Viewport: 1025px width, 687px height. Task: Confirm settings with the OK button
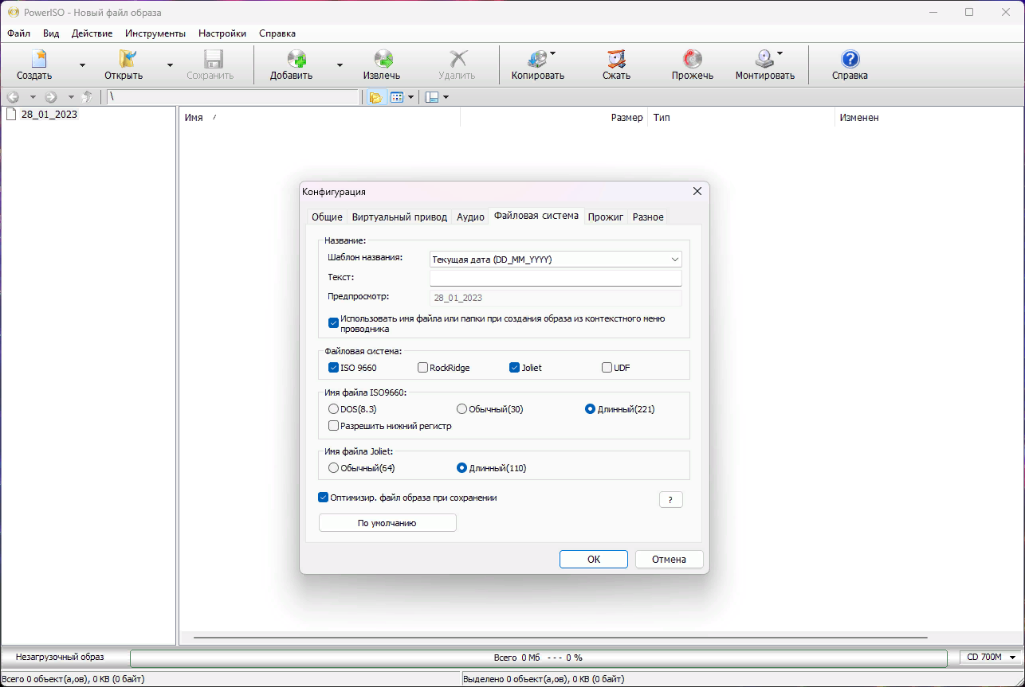point(593,559)
